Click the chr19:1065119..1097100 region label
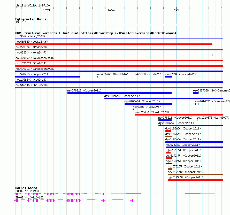This screenshot has height=215, width=230. (x=33, y=5)
